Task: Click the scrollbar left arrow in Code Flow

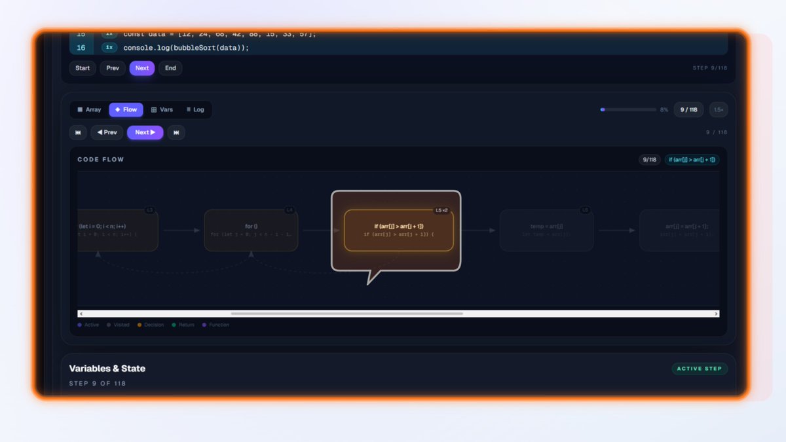Action: tap(81, 314)
